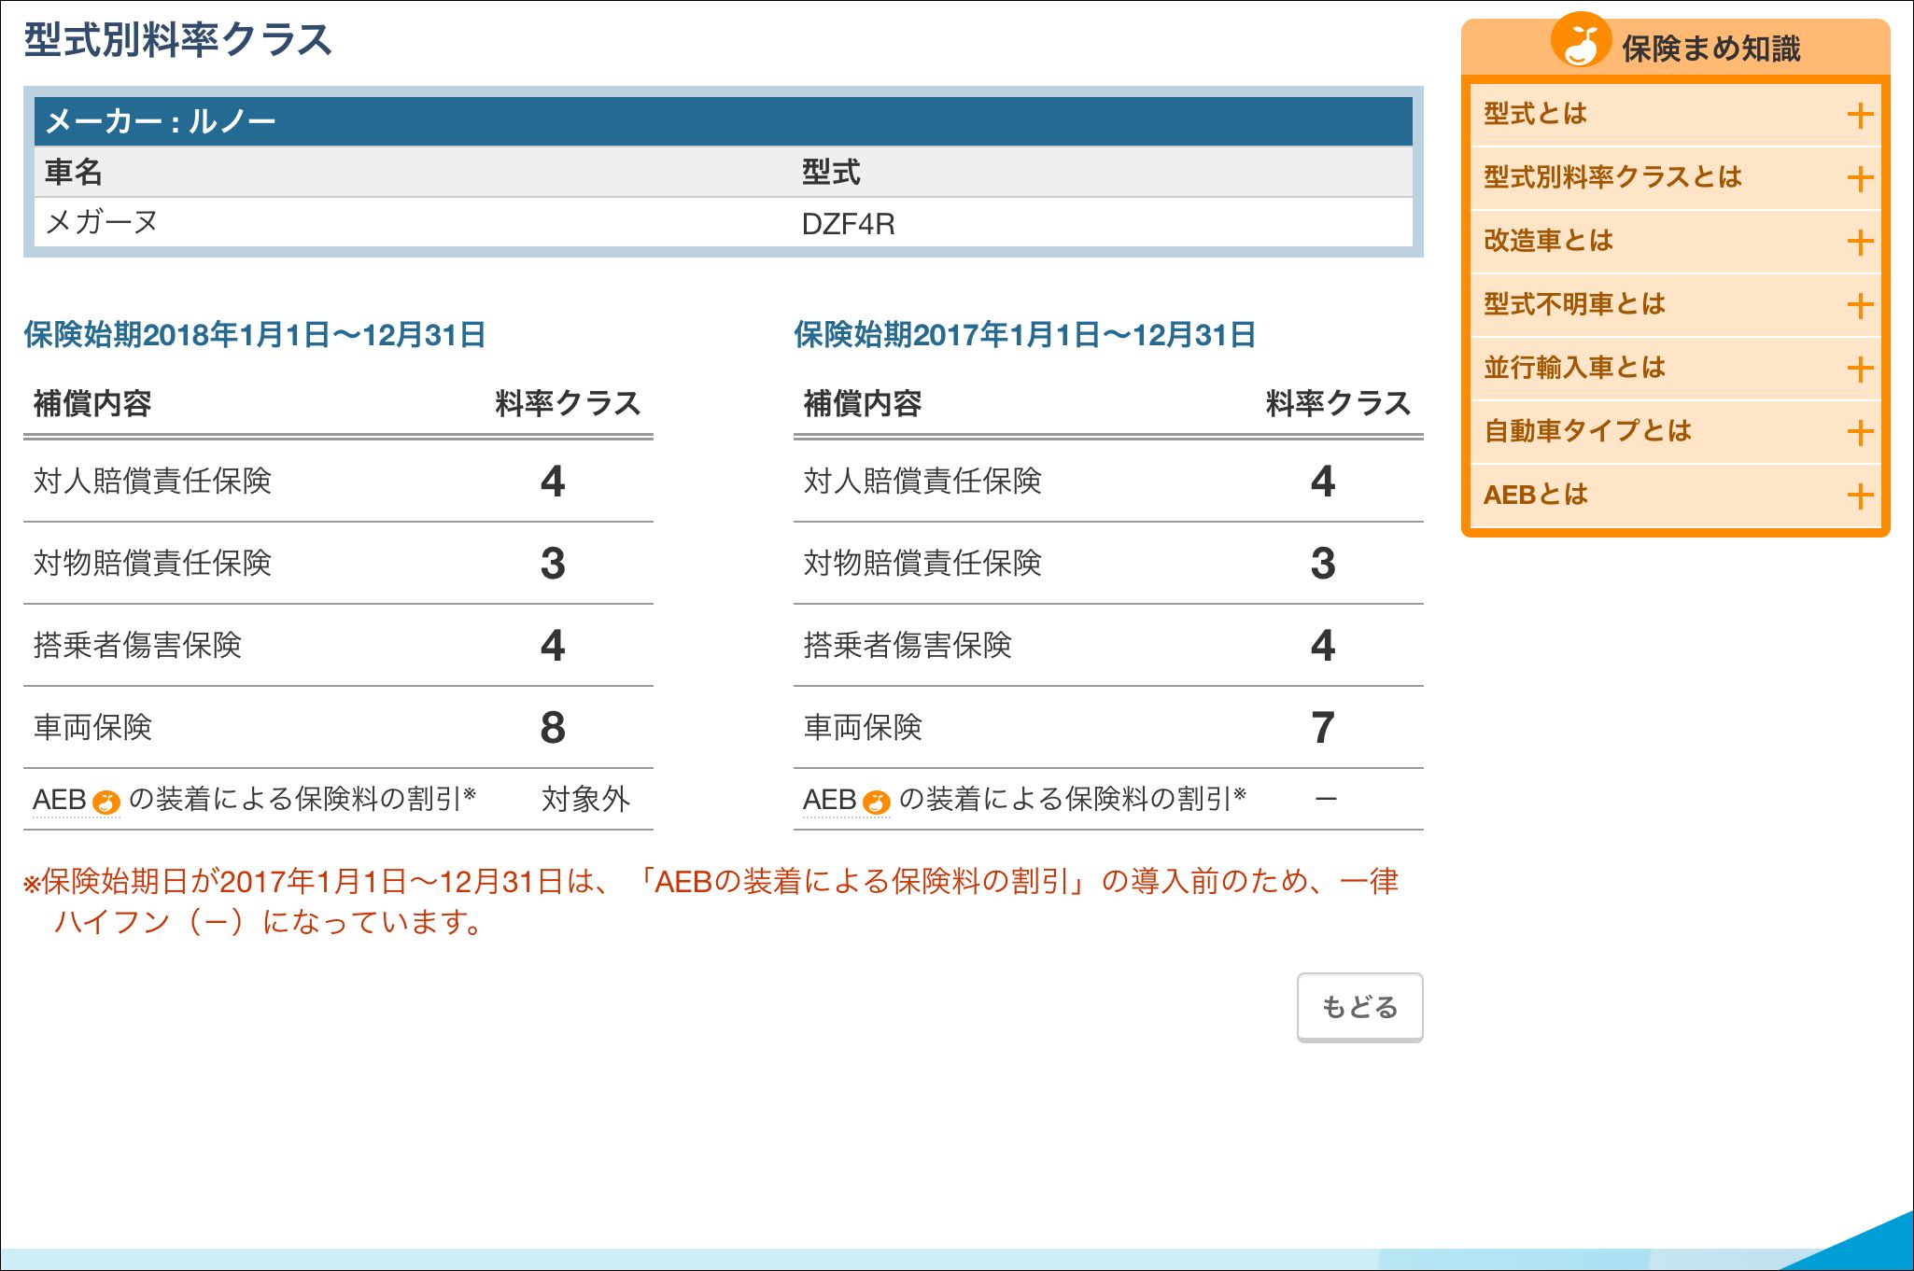Click the 対象外 AEB discount value
1914x1271 pixels.
pos(586,800)
